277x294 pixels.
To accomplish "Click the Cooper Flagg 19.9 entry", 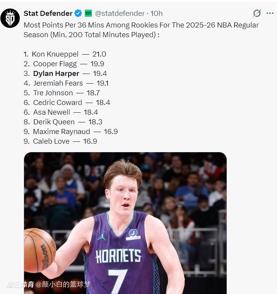I will 64,64.
